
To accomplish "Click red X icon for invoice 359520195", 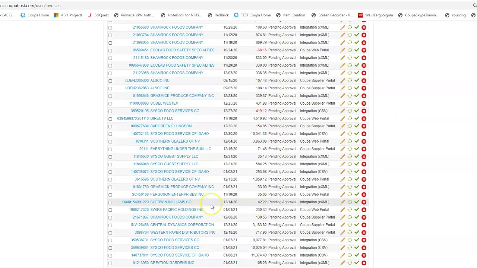I will pyautogui.click(x=364, y=111).
